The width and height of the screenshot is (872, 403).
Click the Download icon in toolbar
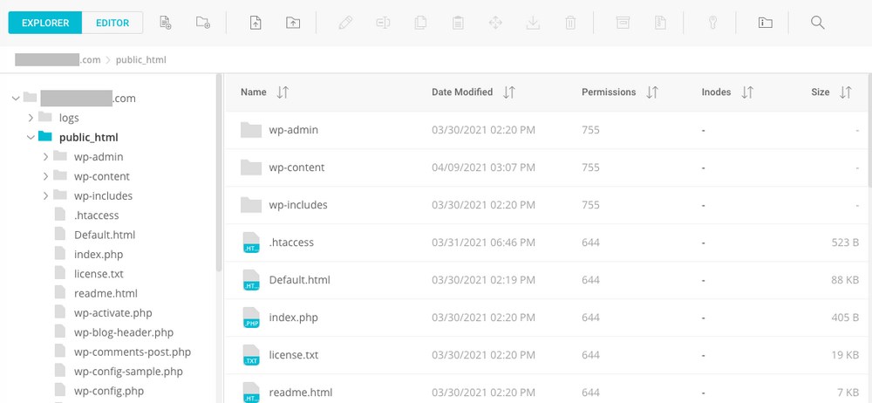click(533, 23)
